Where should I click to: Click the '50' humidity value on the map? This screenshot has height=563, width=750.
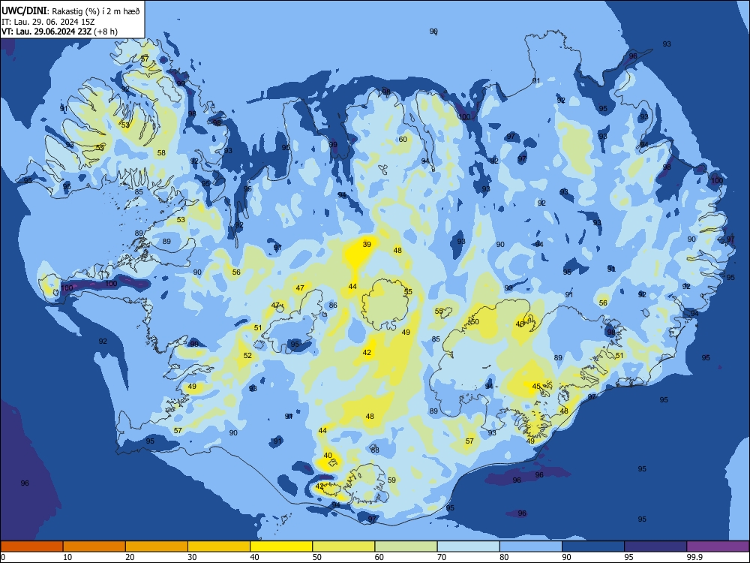point(475,322)
